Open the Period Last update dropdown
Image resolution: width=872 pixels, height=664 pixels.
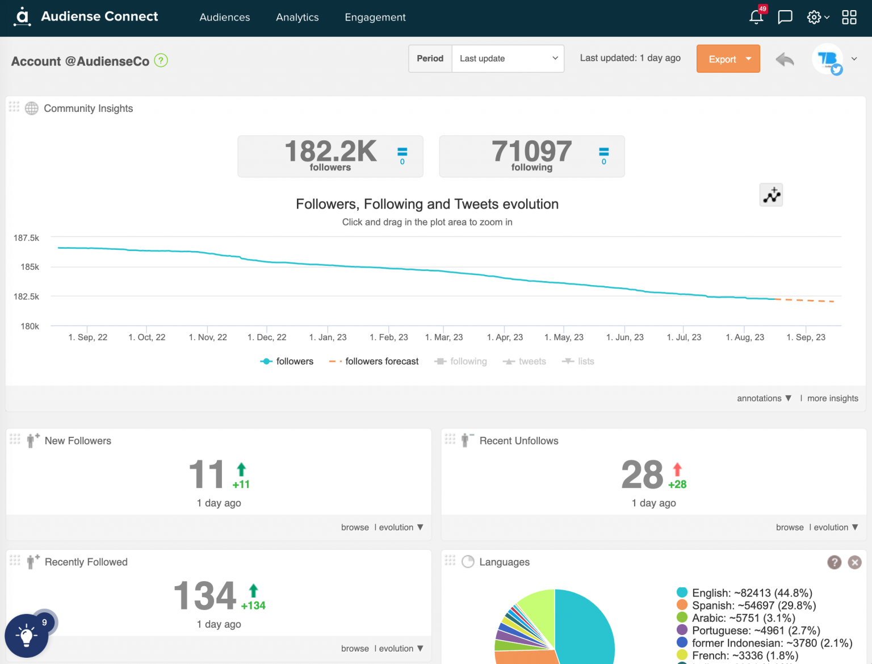(x=507, y=58)
